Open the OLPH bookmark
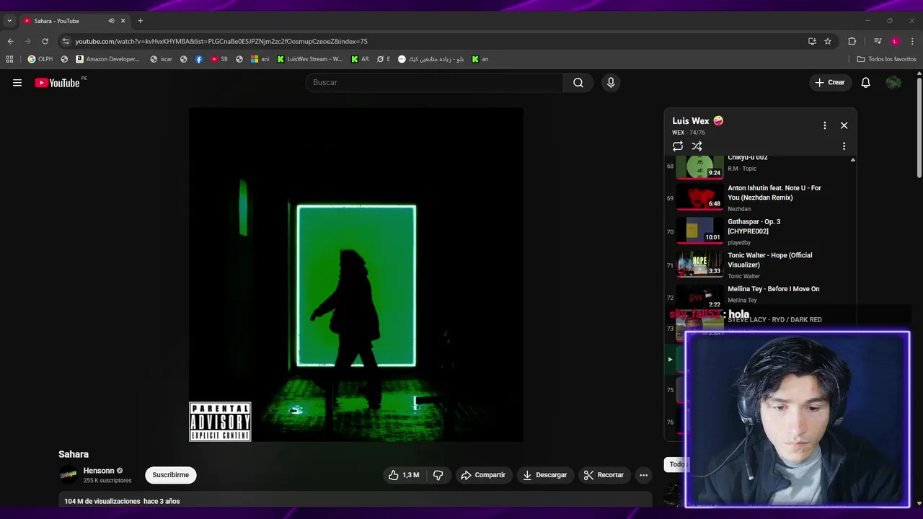The image size is (923, 519). [40, 59]
